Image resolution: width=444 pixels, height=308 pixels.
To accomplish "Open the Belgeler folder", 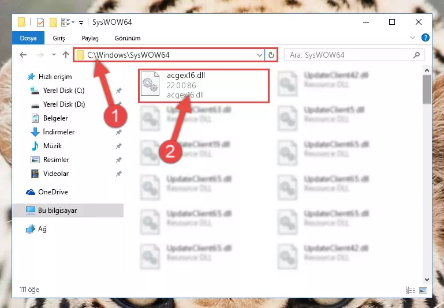I will [x=55, y=118].
